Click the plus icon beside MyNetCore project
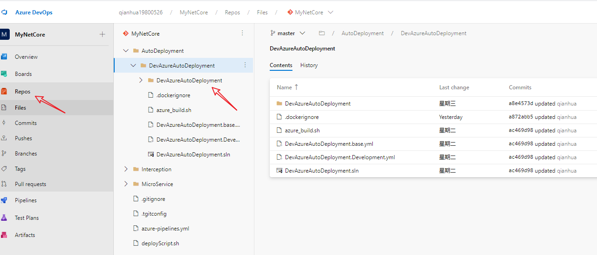Viewport: 597px width, 255px height. 103,35
